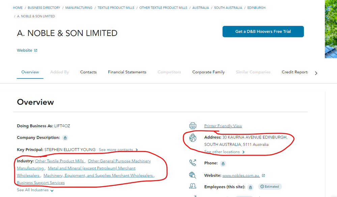337x197 pixels.
Task: Click the globe location icon beside Address
Action: [193, 138]
